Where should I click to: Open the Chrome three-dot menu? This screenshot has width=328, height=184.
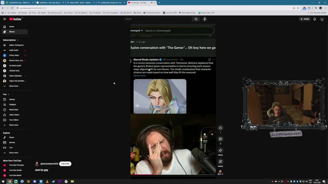[325, 8]
